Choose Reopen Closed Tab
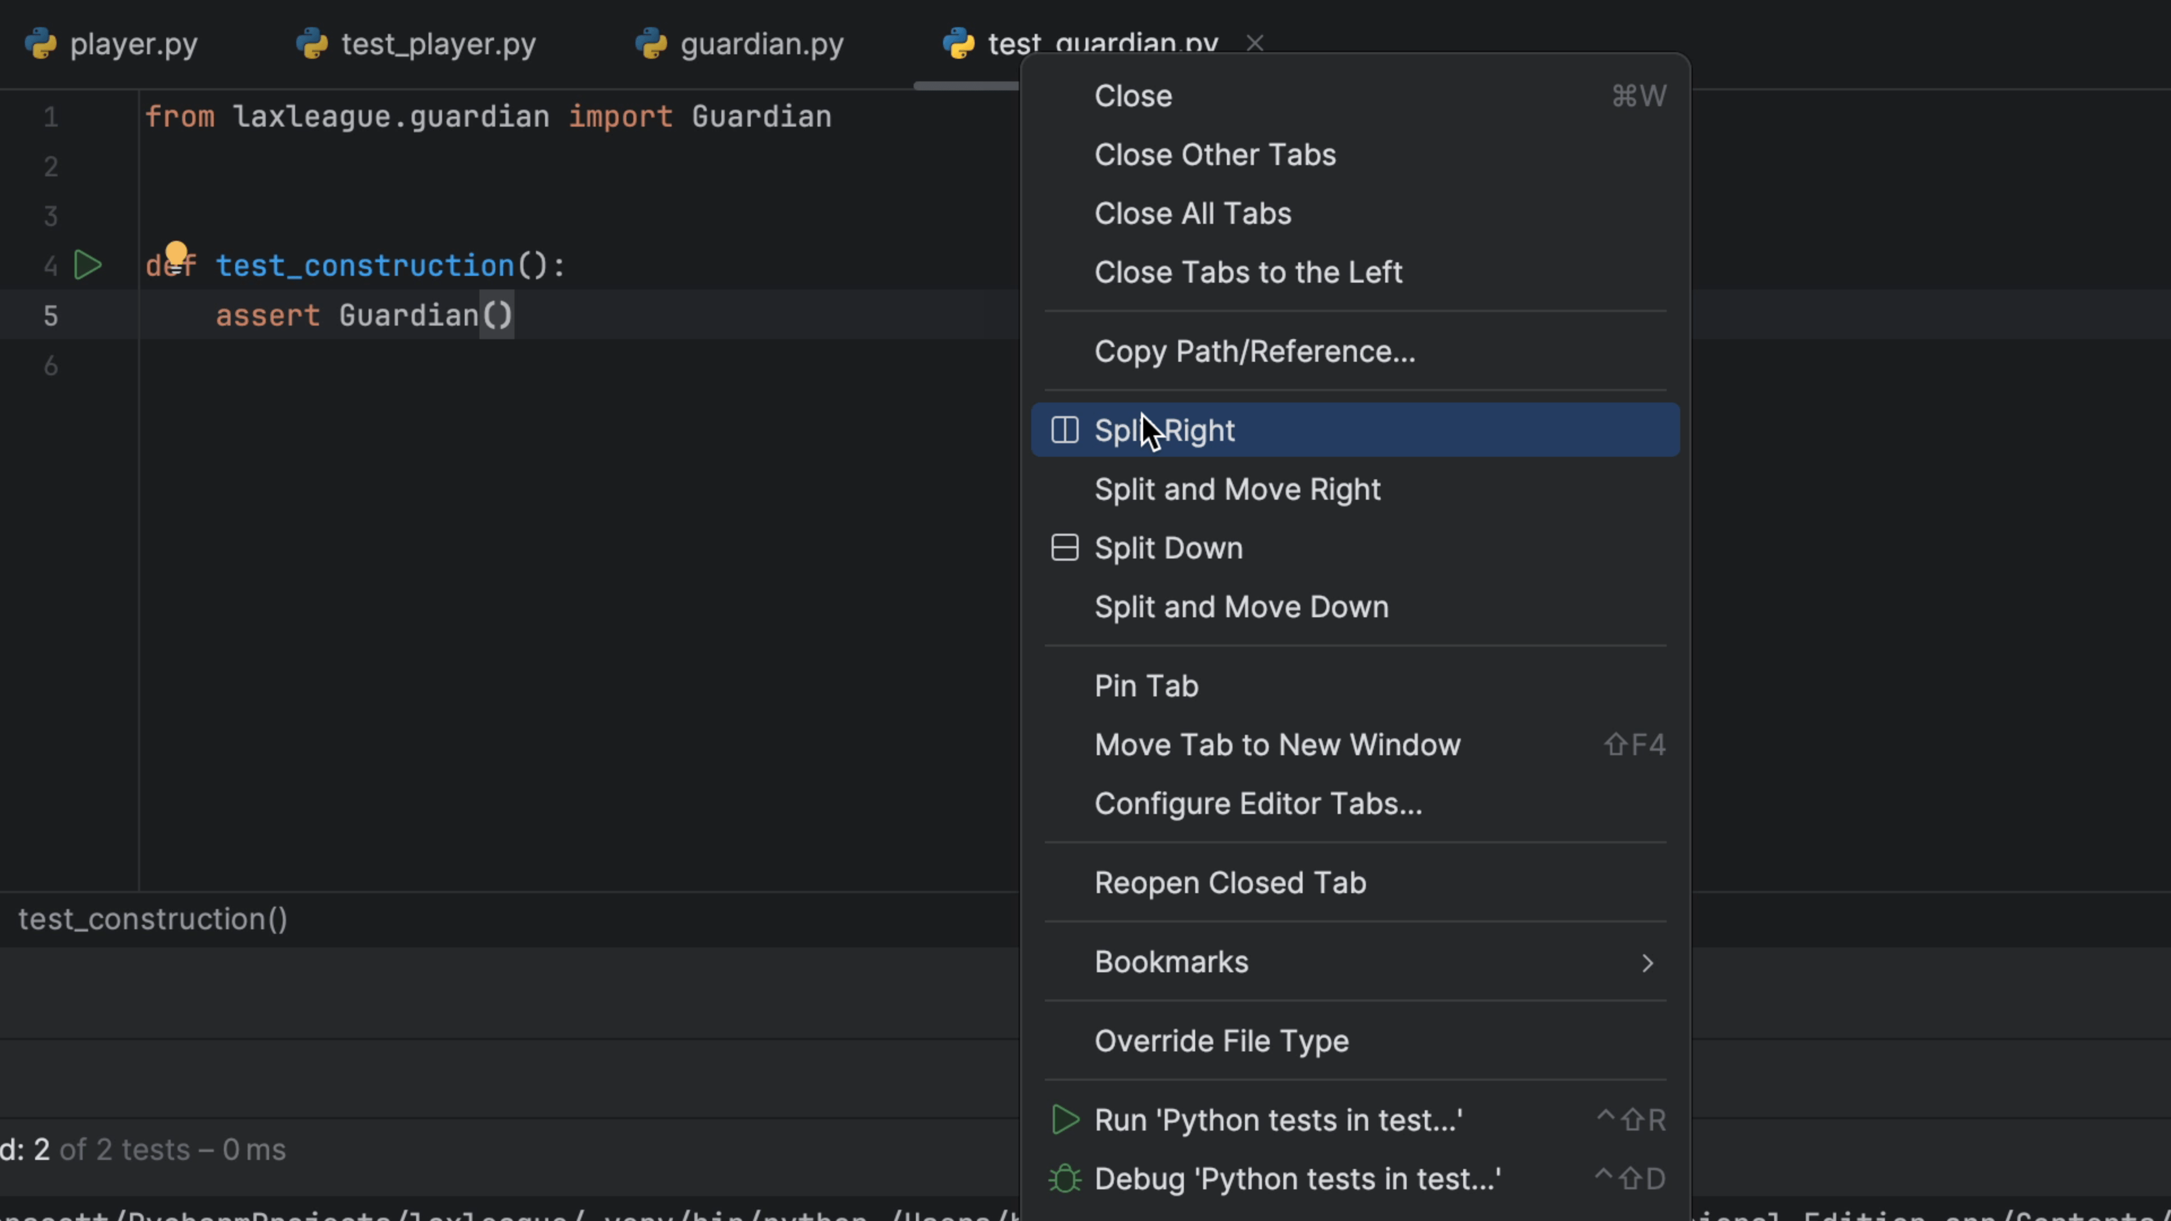This screenshot has width=2171, height=1221. click(x=1230, y=883)
